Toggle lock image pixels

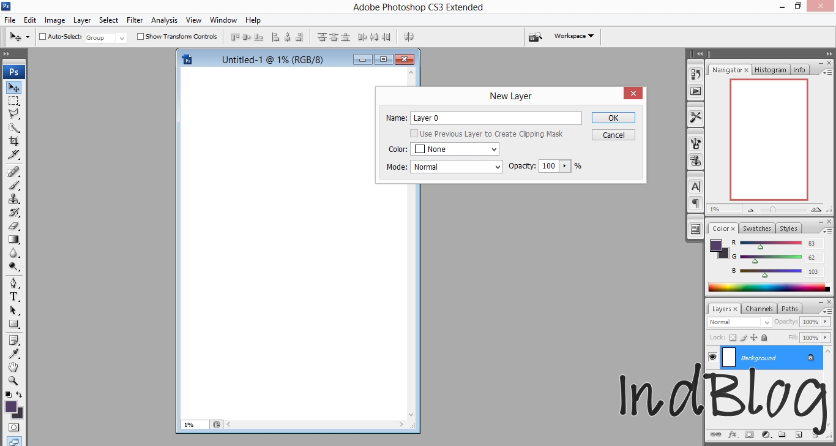coord(744,338)
